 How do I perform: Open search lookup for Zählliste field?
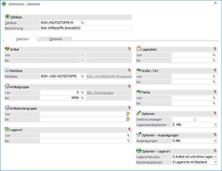pos(83,23)
